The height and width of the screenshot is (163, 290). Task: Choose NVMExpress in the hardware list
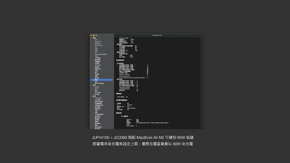point(99,45)
